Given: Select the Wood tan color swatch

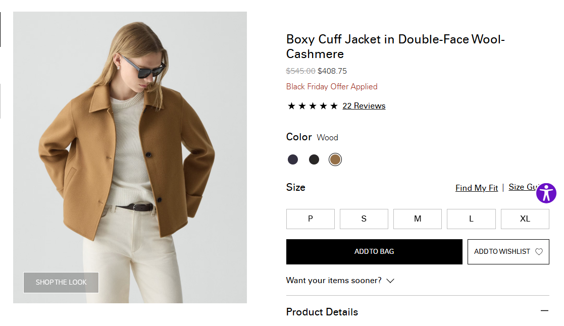Looking at the screenshot, I should [x=335, y=159].
